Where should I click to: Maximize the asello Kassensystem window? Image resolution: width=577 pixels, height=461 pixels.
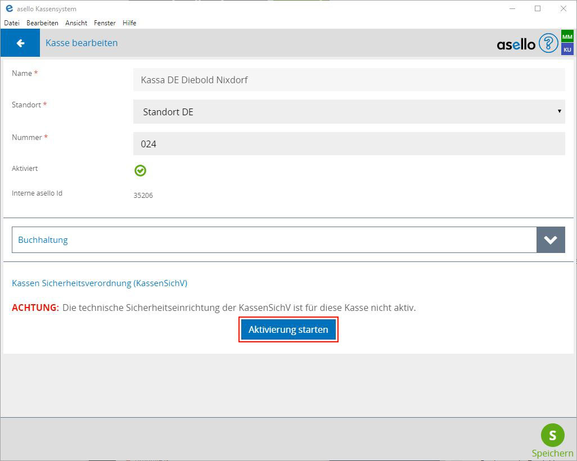(537, 8)
